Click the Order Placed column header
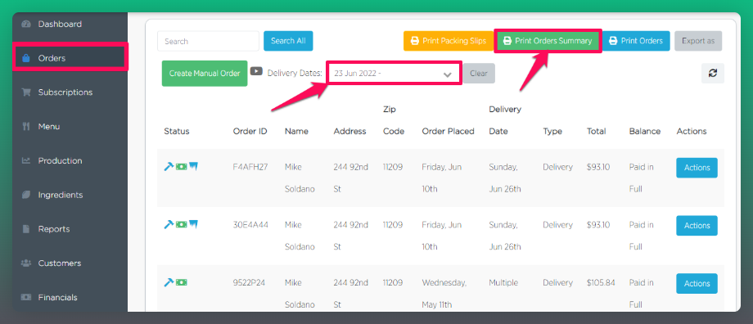The image size is (753, 324). pyautogui.click(x=448, y=131)
